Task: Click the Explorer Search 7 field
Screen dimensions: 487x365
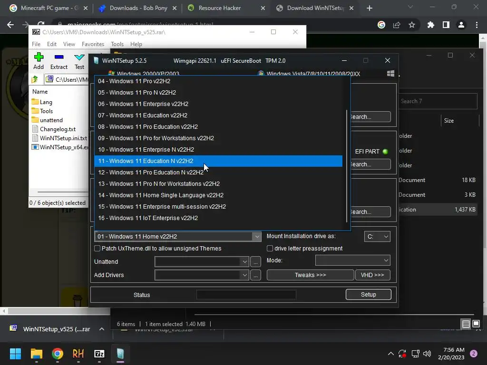Action: click(438, 101)
